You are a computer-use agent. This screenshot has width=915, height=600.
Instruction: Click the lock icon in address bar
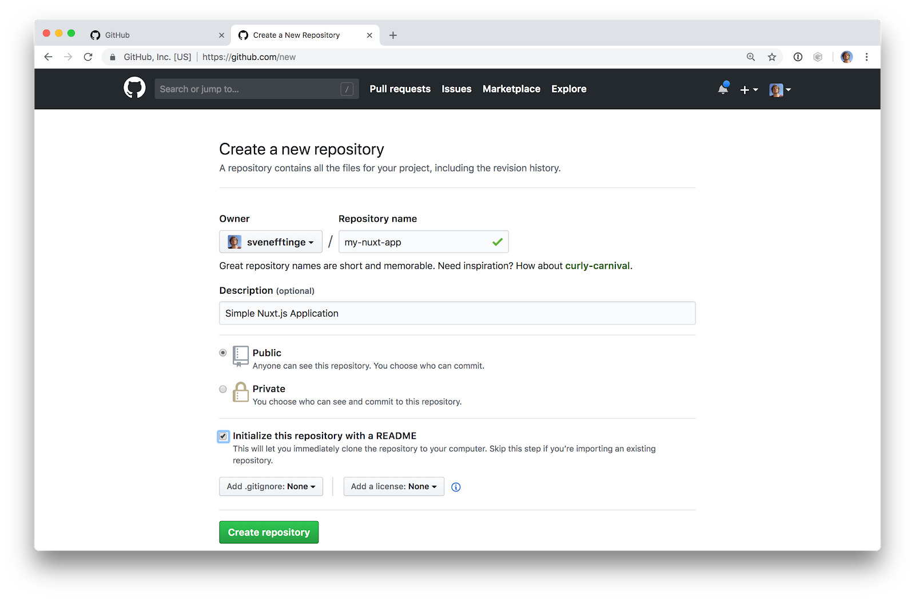pyautogui.click(x=113, y=57)
